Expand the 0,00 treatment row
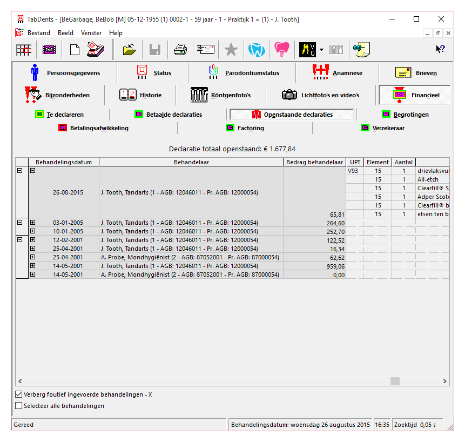The image size is (465, 442). click(x=32, y=274)
